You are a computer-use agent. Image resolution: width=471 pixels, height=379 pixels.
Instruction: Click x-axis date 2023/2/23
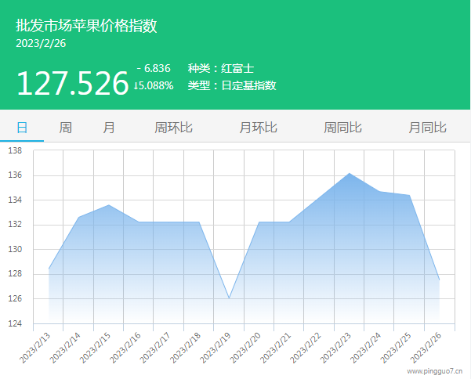pos(336,348)
